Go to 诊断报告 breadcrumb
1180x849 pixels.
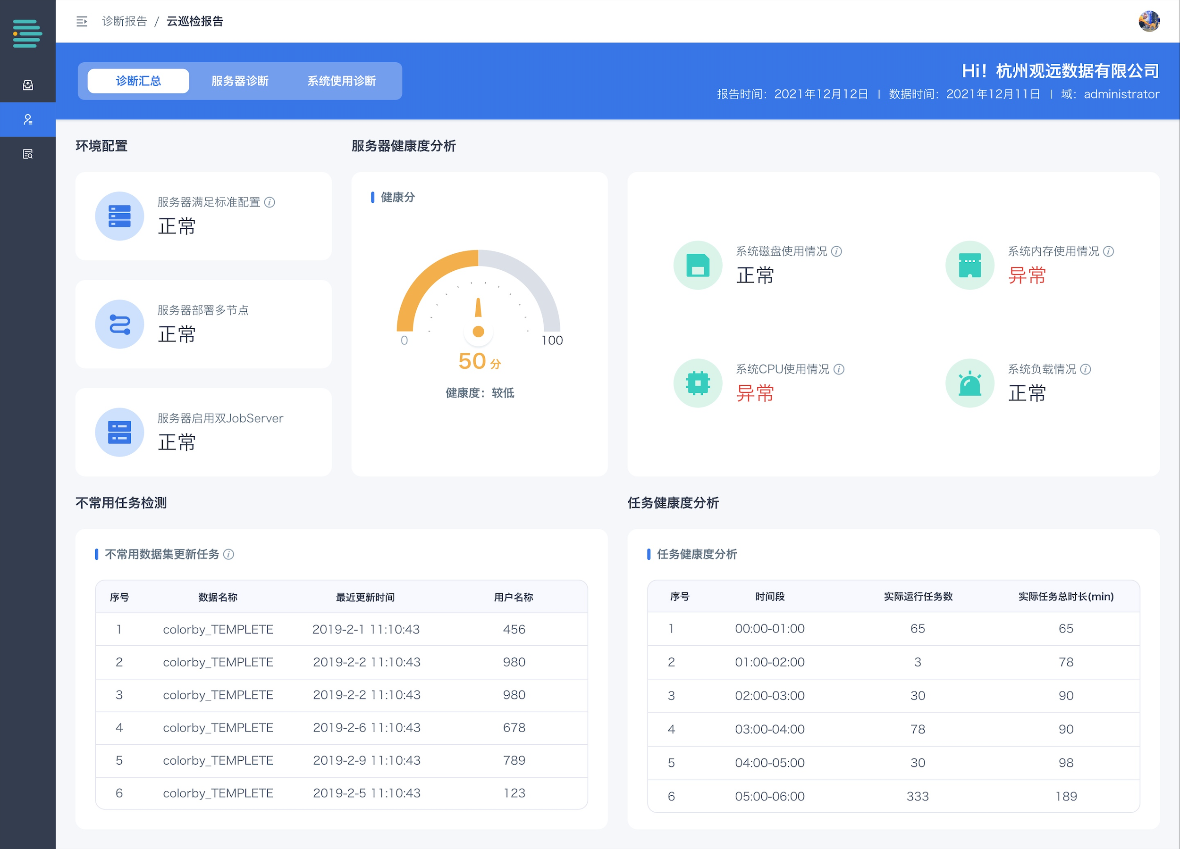(x=125, y=21)
